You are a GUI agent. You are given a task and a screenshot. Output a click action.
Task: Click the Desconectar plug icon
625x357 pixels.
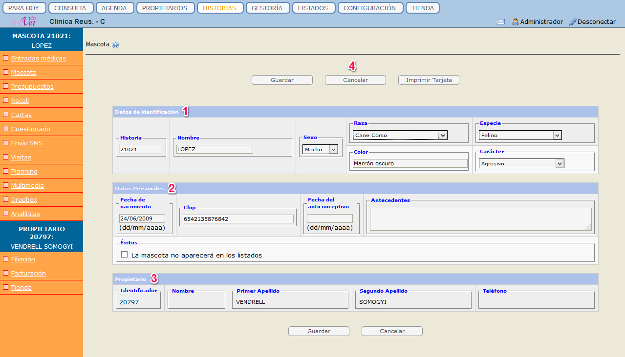click(x=572, y=22)
